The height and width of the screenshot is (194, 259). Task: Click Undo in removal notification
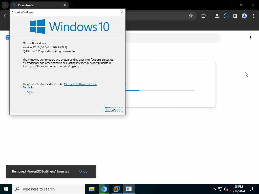[83, 172]
